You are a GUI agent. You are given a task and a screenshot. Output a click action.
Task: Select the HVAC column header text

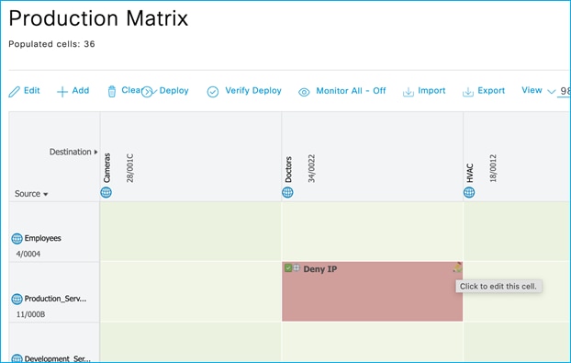tap(470, 173)
